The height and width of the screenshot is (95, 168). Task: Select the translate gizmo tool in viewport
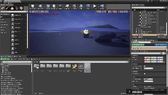click(x=96, y=12)
